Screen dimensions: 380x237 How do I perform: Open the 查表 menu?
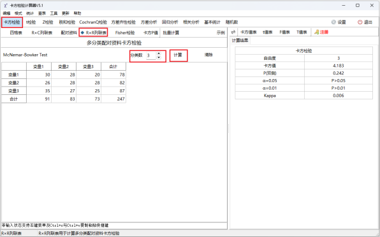click(x=42, y=13)
